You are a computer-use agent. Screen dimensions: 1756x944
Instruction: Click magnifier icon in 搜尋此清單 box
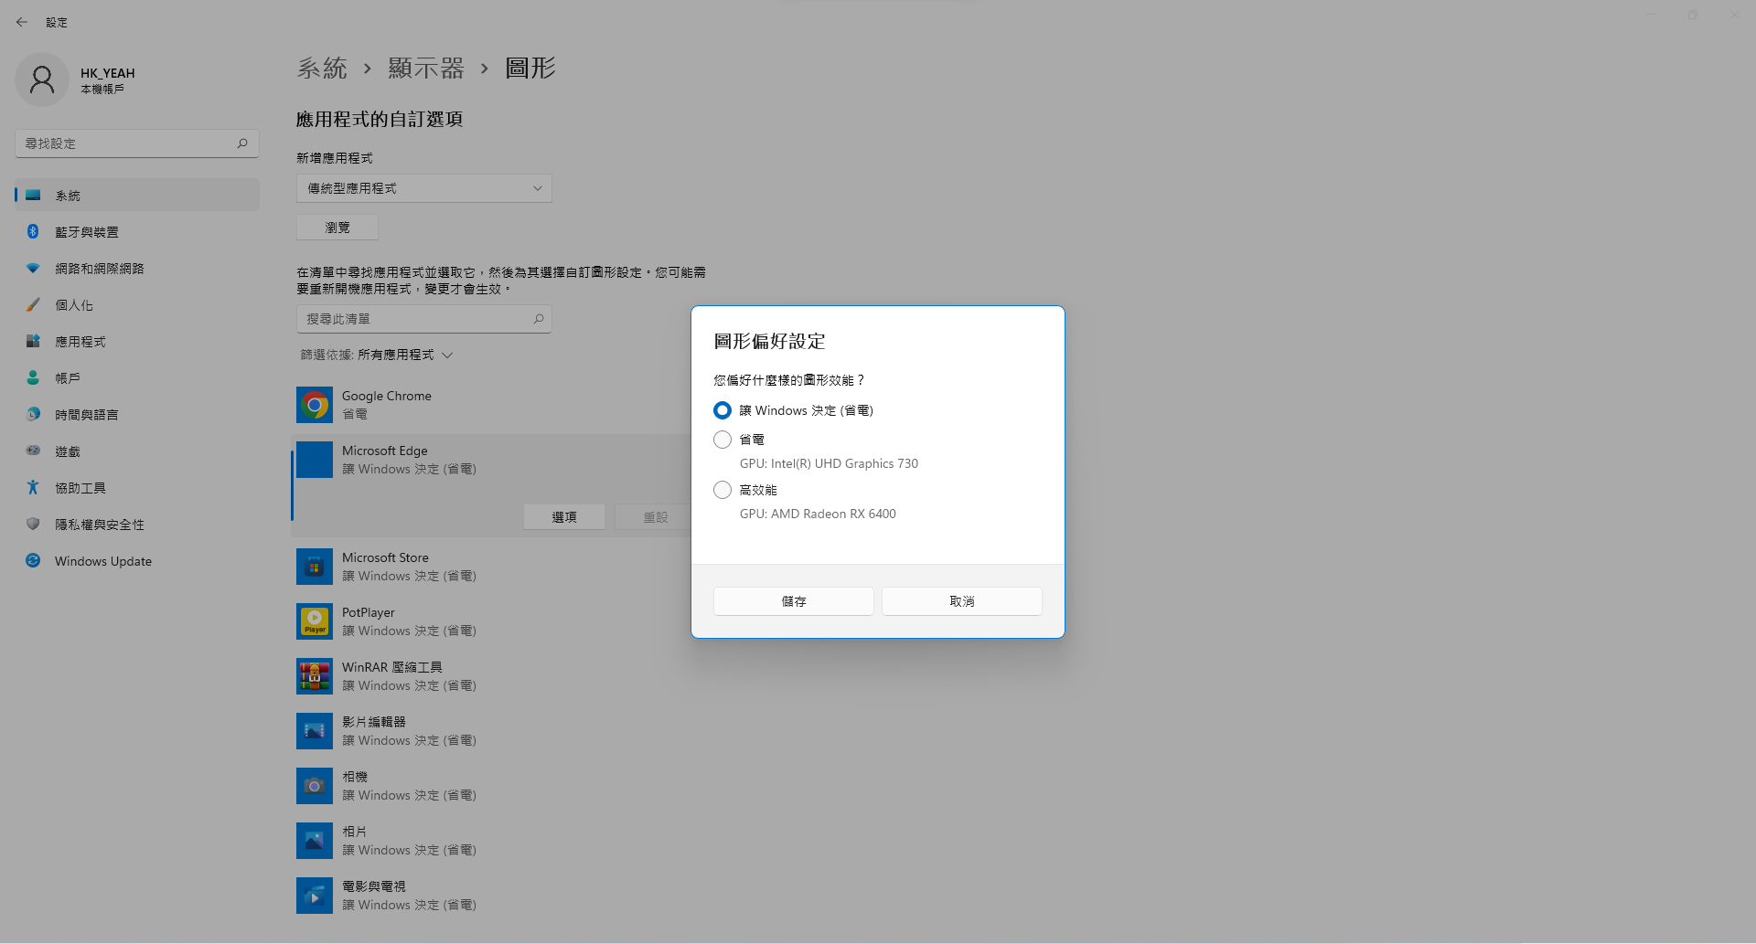[539, 319]
